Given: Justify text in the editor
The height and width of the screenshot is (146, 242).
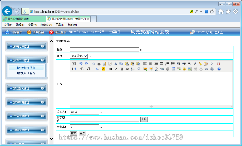Looking at the screenshot, I should tap(162, 63).
